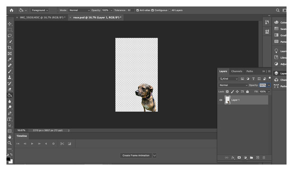Create a new layer
The height and width of the screenshot is (171, 293).
coord(258,158)
